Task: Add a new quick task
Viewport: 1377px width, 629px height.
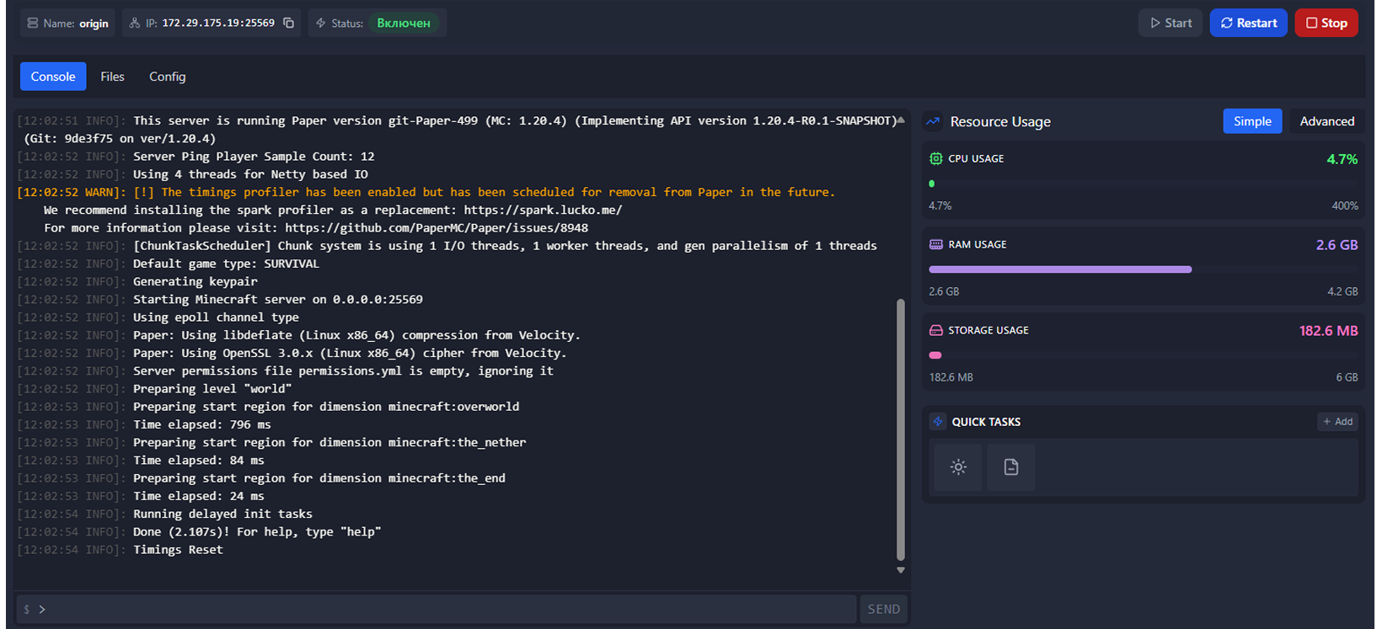Action: point(1337,422)
